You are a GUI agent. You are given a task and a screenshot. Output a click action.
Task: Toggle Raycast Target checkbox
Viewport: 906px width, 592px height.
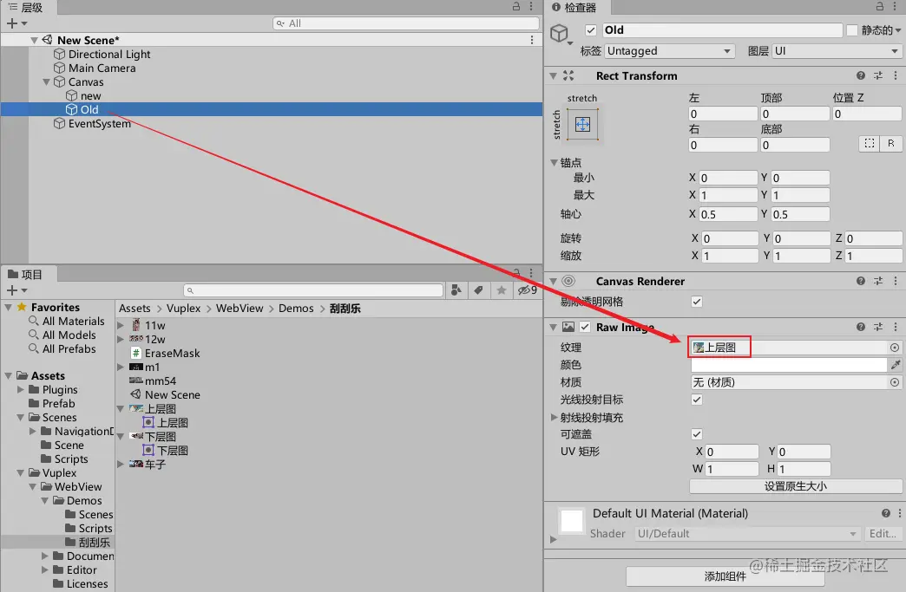(x=697, y=400)
